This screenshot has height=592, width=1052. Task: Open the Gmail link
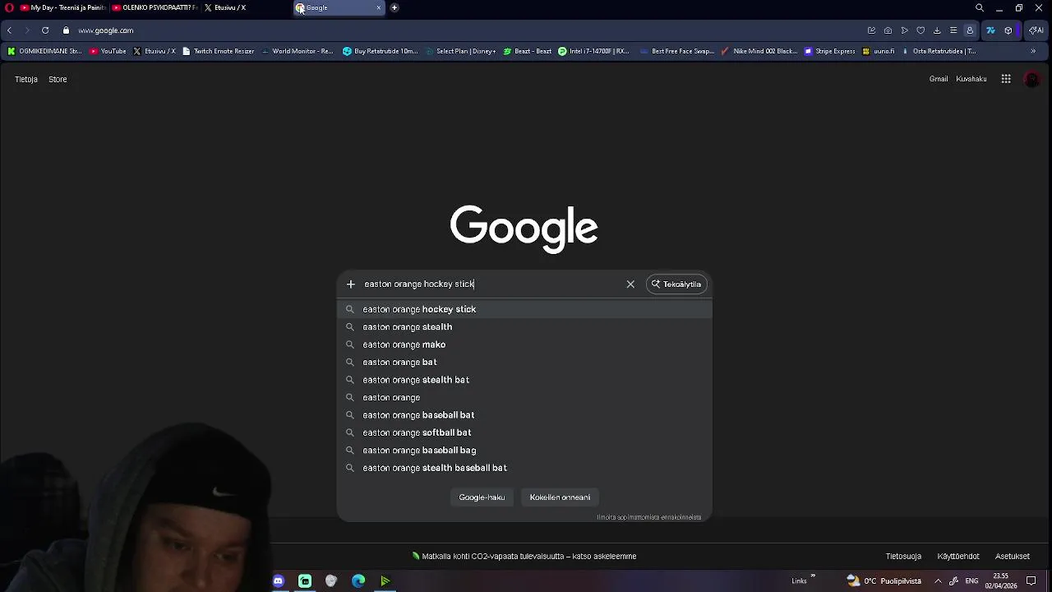point(939,79)
